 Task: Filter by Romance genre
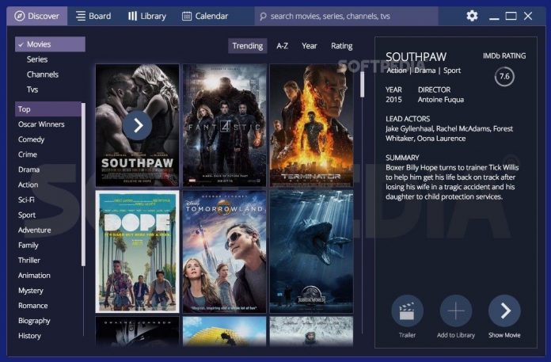[x=33, y=306]
